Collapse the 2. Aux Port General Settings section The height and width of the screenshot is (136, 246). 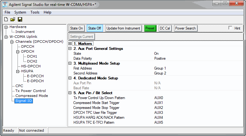pos(70,49)
